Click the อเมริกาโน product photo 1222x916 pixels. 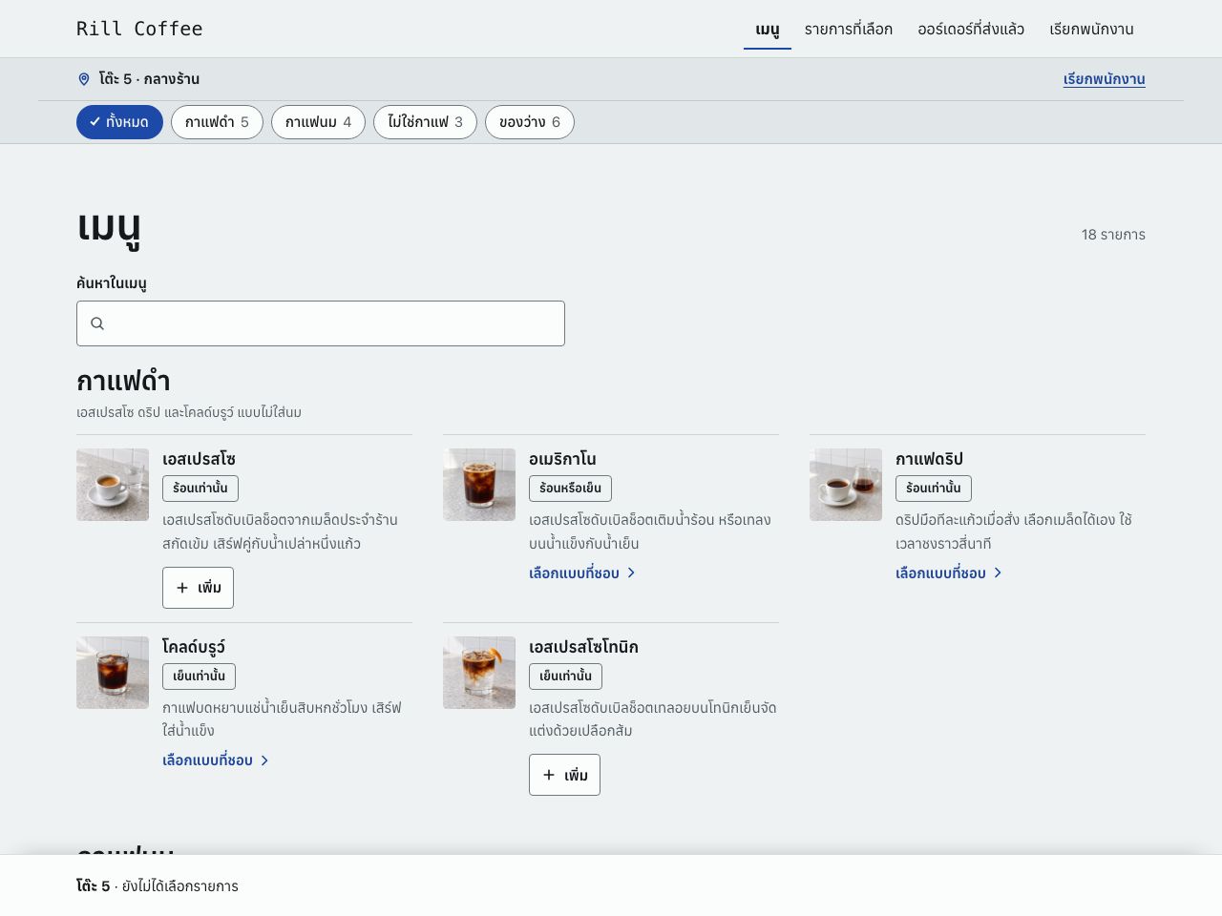pyautogui.click(x=479, y=485)
